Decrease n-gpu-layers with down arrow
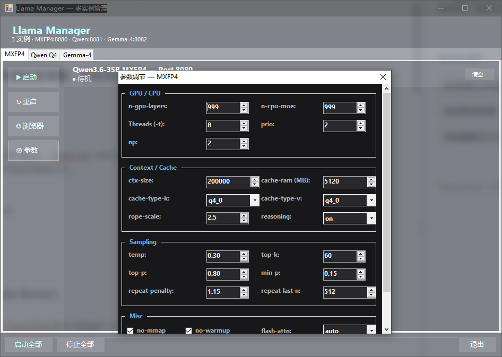The width and height of the screenshot is (502, 357). 244,110
